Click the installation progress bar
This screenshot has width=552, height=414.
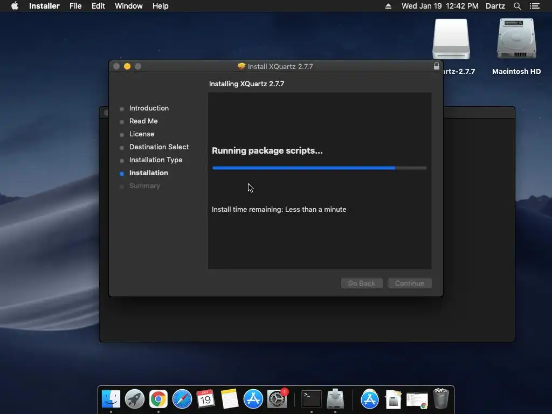[319, 168]
